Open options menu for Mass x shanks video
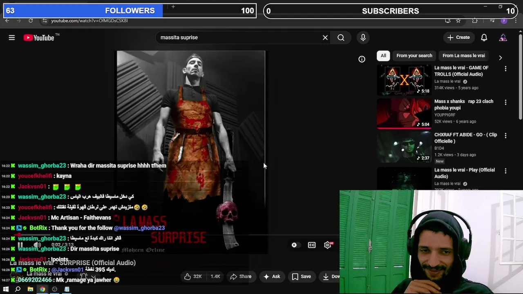 (x=505, y=102)
